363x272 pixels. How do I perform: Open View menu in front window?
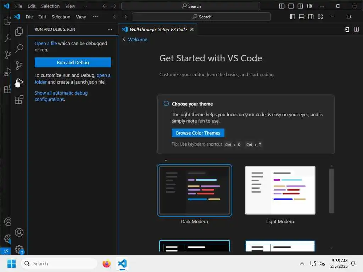pos(81,17)
